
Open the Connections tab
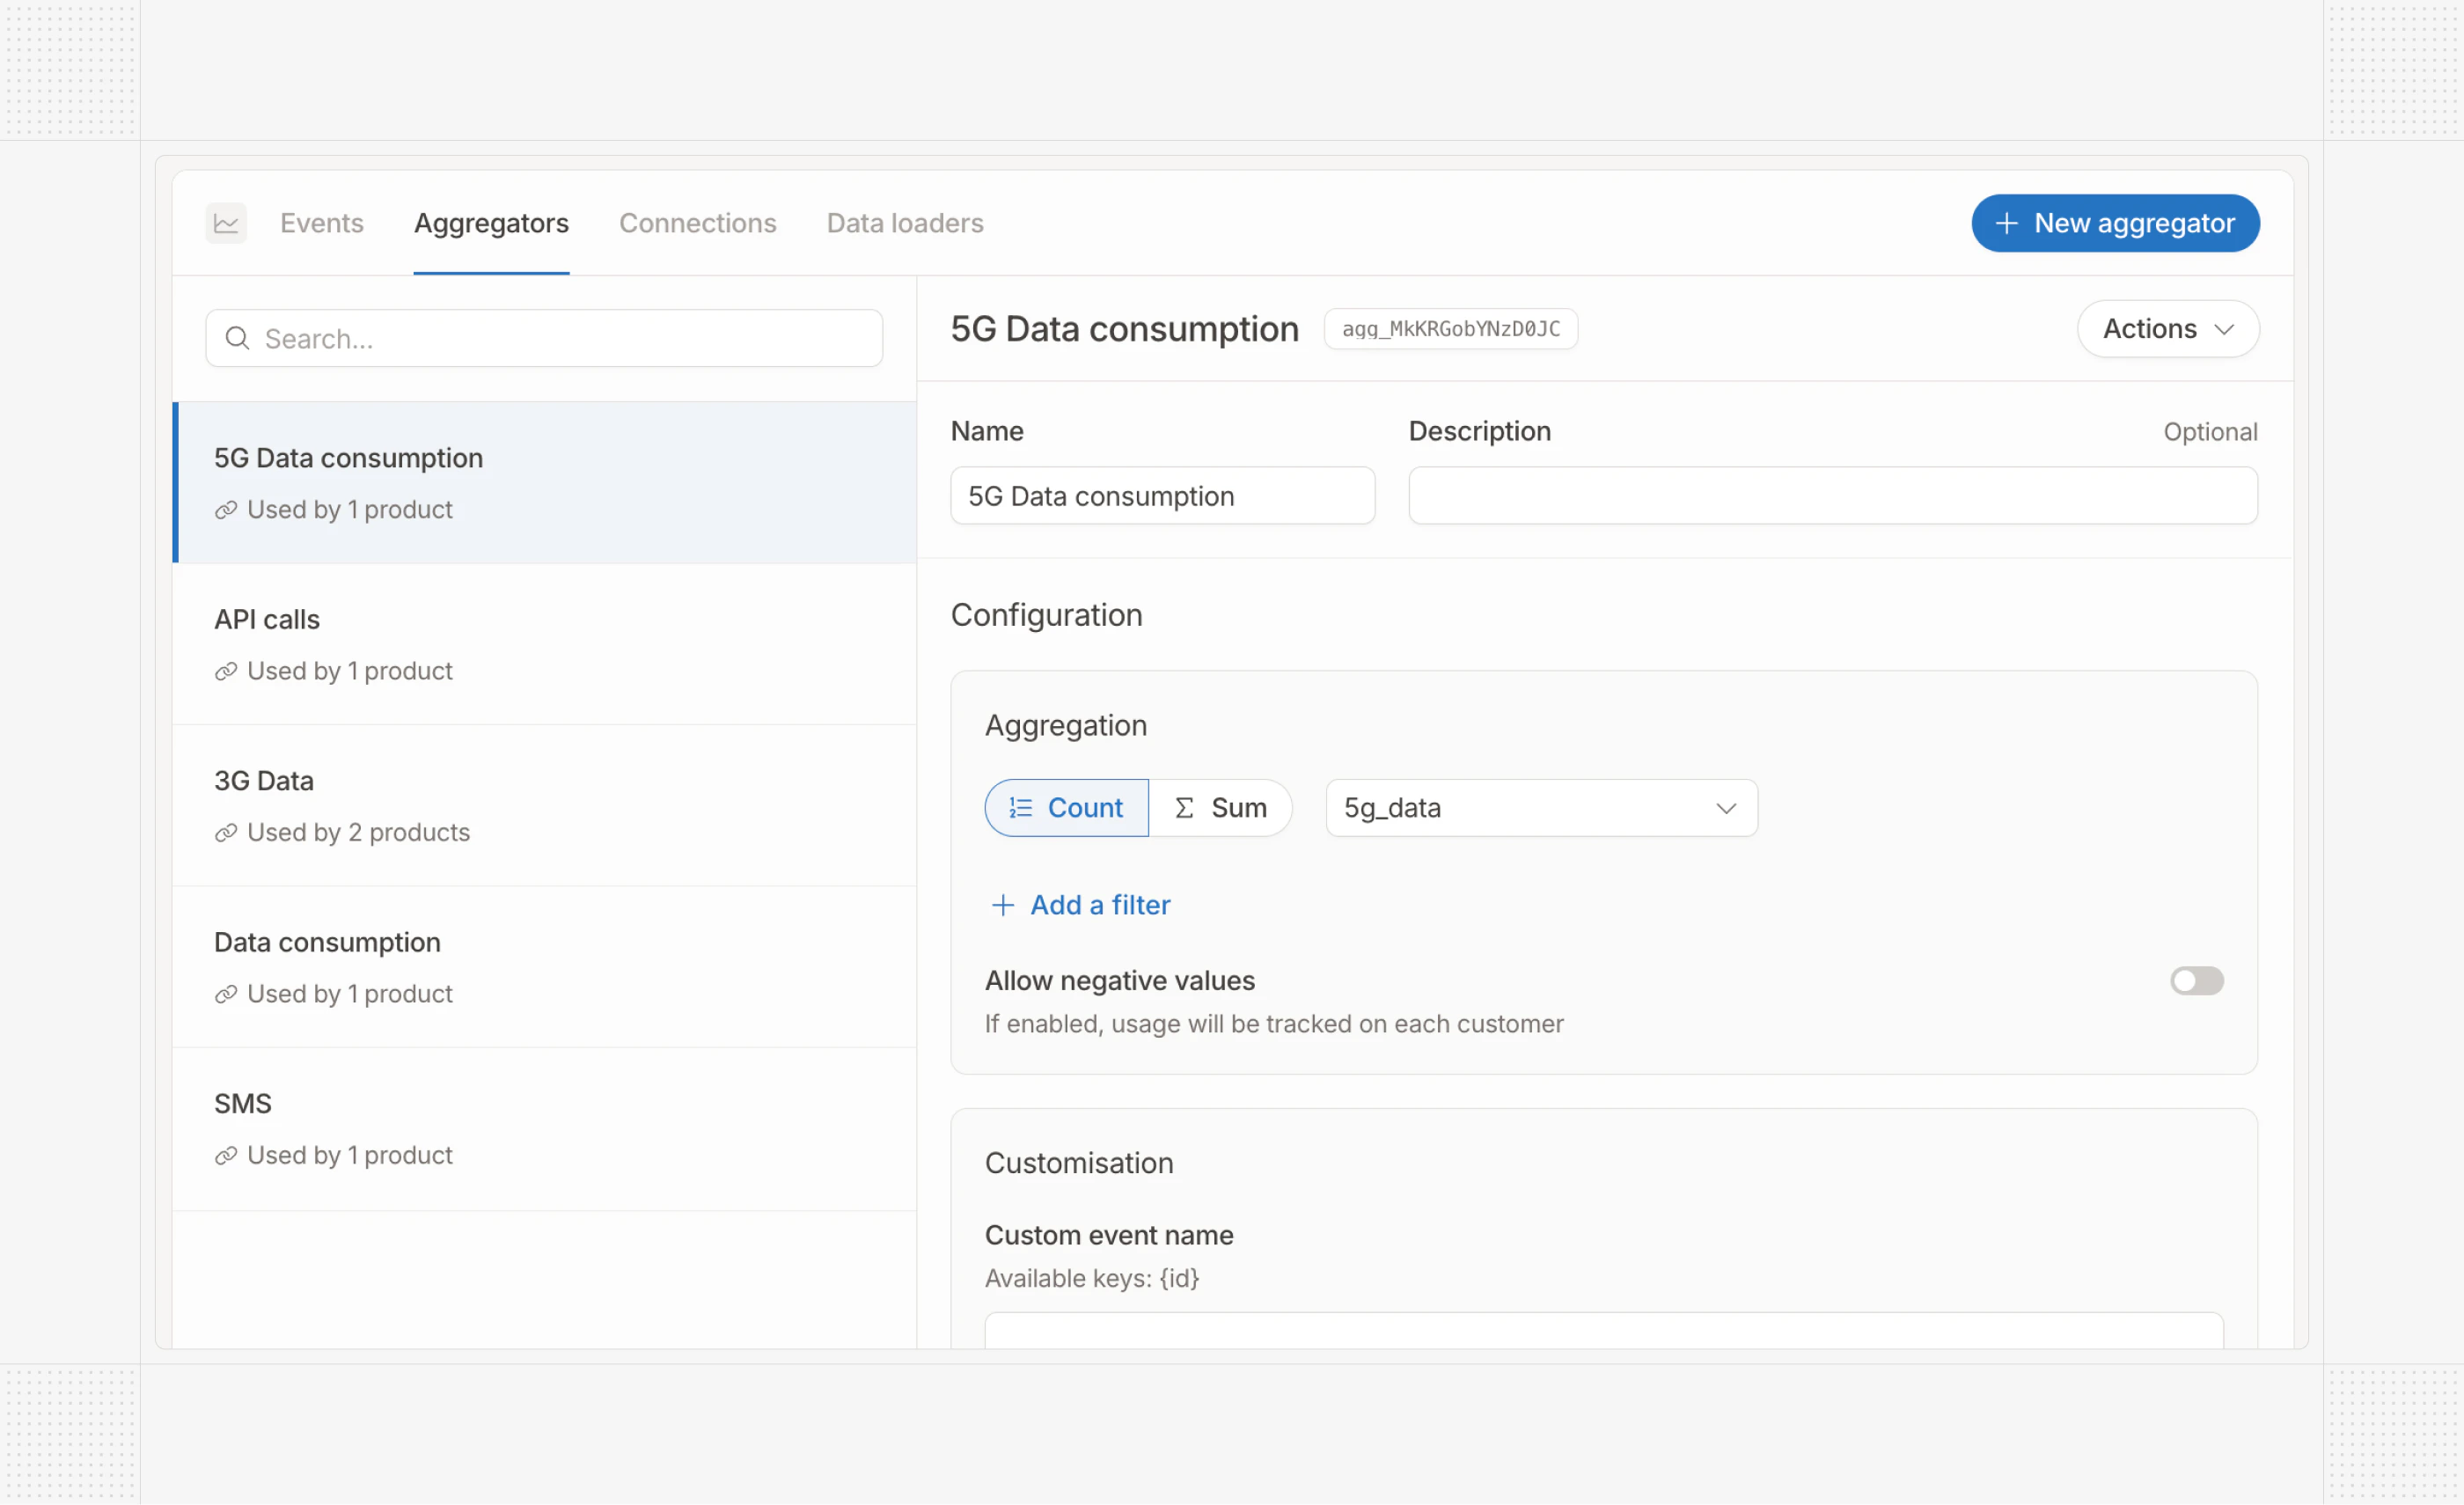[697, 223]
